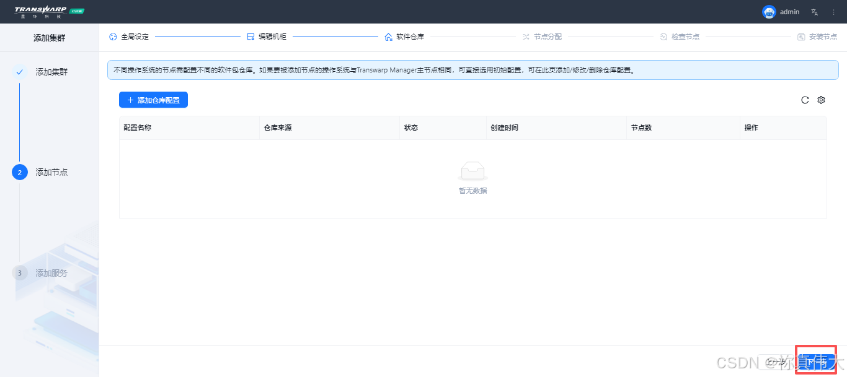847x377 pixels.
Task: Click the step 3 circle 添加服务
Action: click(x=20, y=272)
